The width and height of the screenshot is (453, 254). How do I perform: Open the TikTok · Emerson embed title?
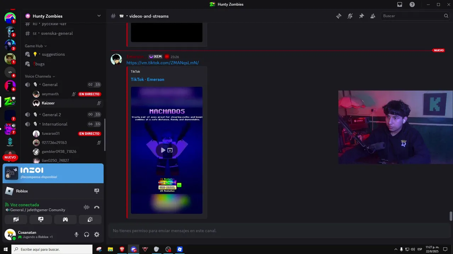(x=147, y=79)
